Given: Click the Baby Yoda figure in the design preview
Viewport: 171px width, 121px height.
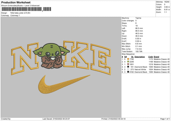Looking at the screenshot, I should click(x=52, y=56).
